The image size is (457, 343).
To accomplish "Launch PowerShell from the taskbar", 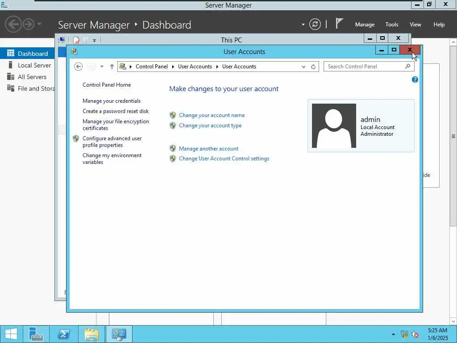I will coord(63,334).
